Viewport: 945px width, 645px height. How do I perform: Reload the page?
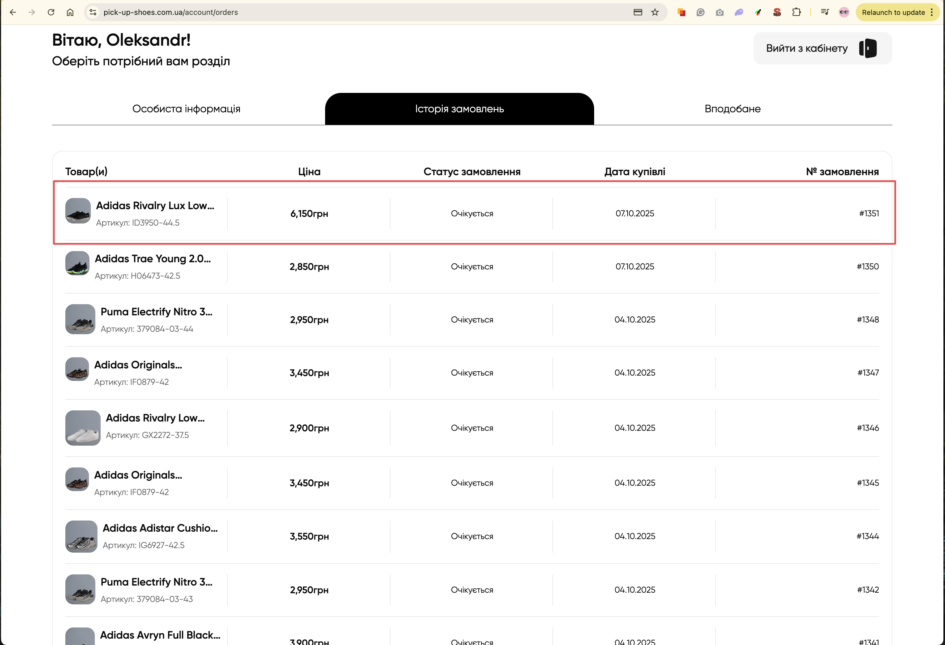(x=51, y=12)
